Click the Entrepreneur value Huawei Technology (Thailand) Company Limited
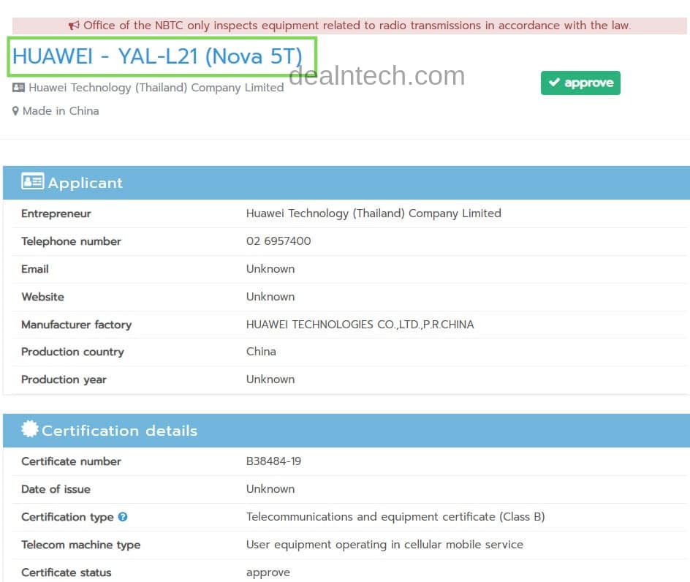 [374, 213]
